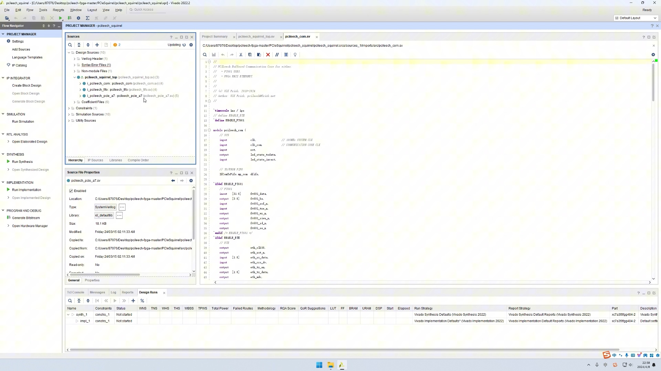Search in the Sources panel

(70, 45)
